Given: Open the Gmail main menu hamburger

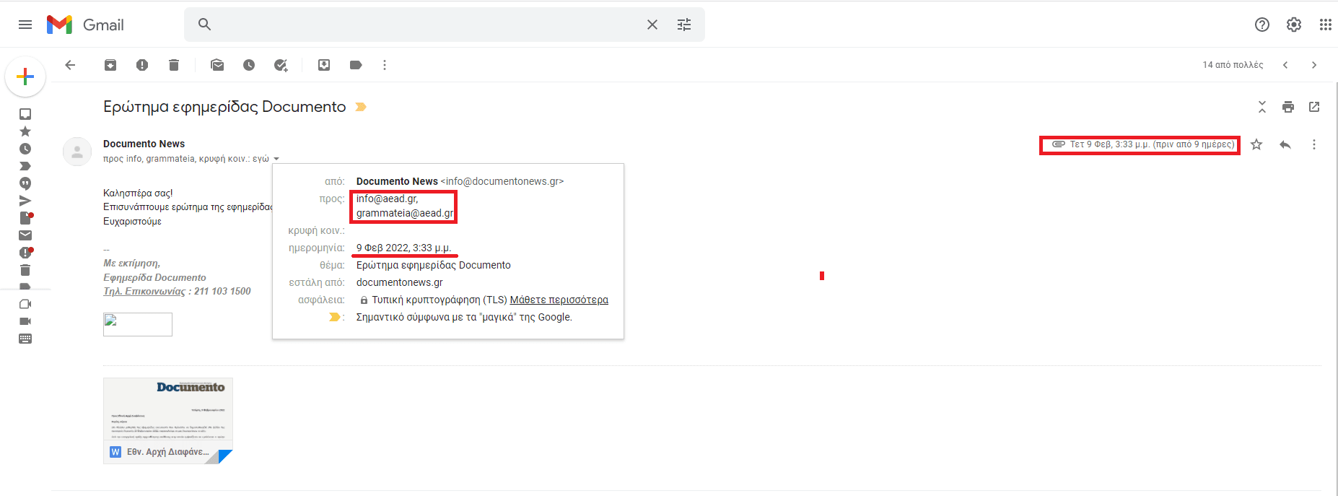Looking at the screenshot, I should pyautogui.click(x=25, y=25).
